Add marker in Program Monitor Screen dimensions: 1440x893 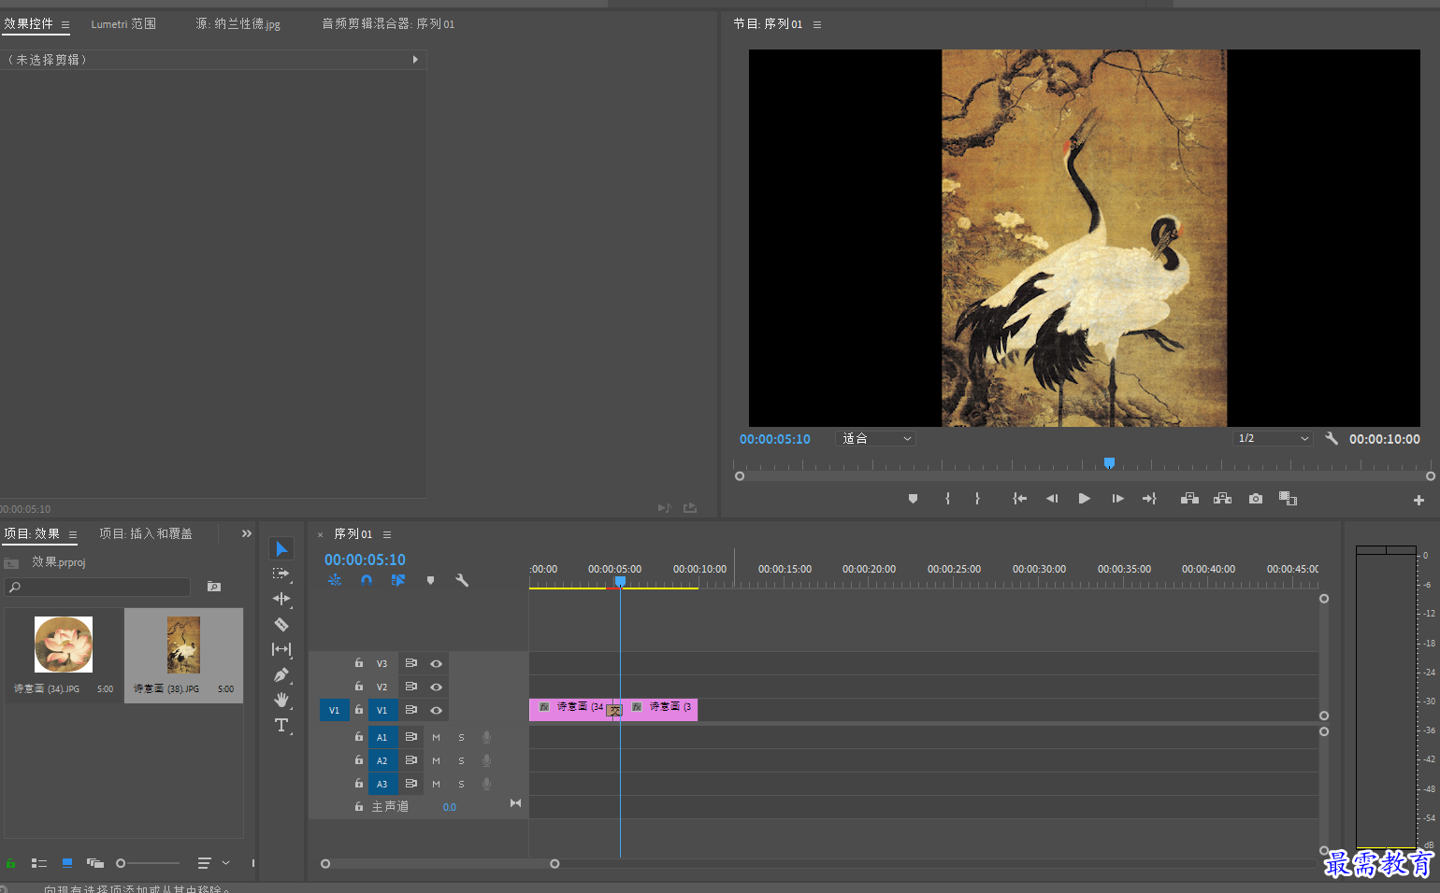pos(913,499)
